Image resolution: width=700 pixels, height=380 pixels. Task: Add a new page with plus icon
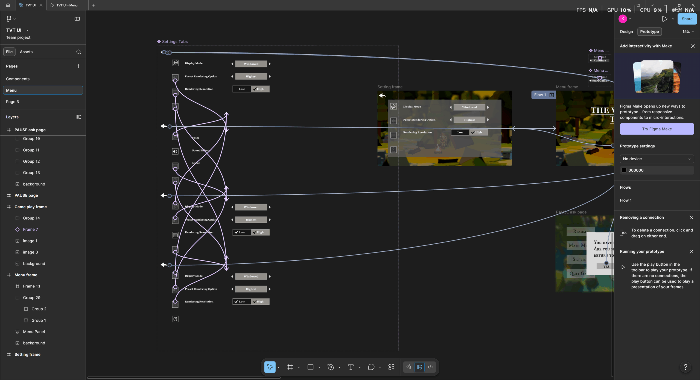pos(78,66)
